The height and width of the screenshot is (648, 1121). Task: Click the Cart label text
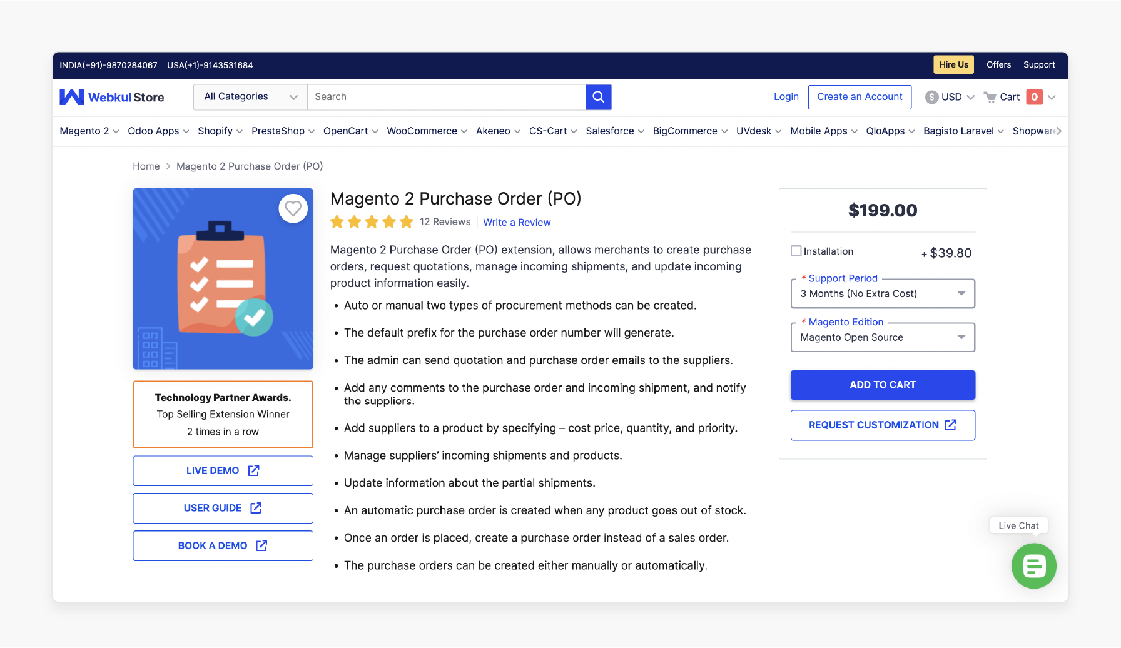tap(1010, 97)
